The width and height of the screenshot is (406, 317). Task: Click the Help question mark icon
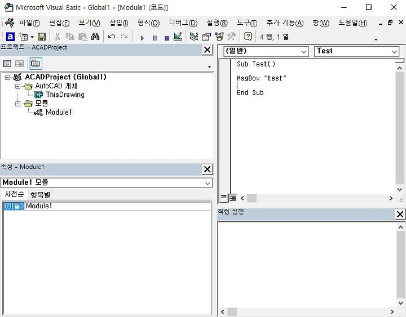point(248,37)
